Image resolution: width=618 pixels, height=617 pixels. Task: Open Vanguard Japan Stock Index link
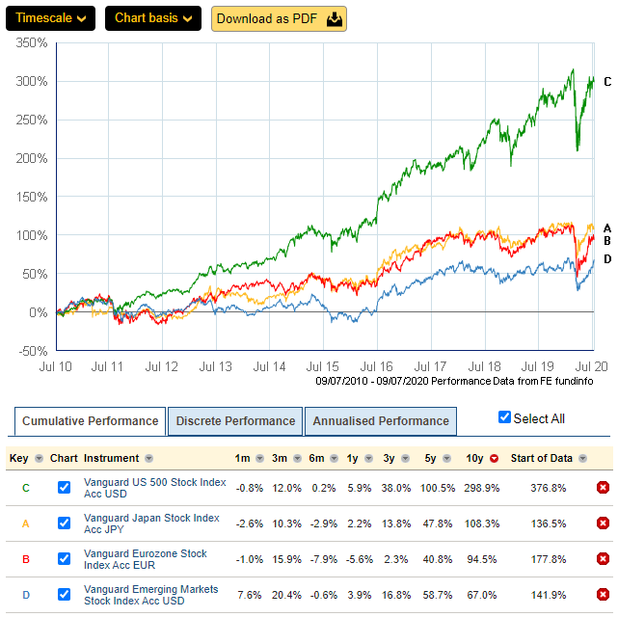[x=151, y=523]
